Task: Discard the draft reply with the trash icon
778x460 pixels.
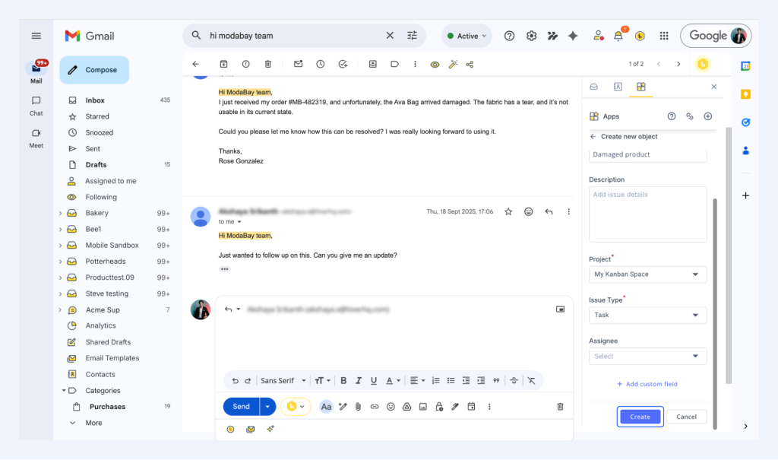Action: point(560,407)
